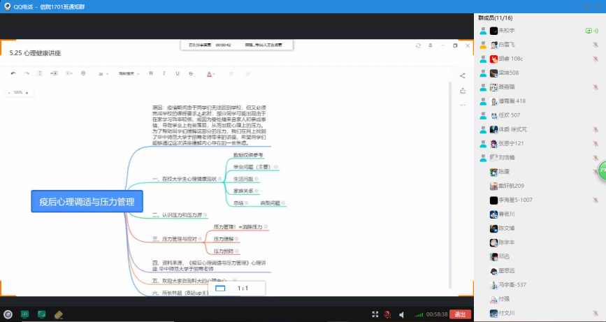606x322 pixels.
Task: Click the export icon below the share icon
Action: tap(462, 90)
